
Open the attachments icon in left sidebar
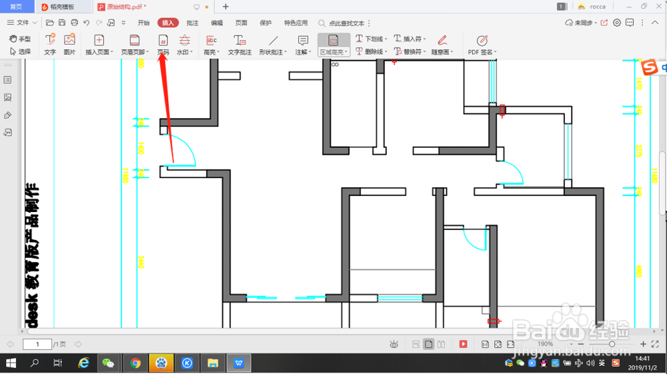pyautogui.click(x=7, y=115)
